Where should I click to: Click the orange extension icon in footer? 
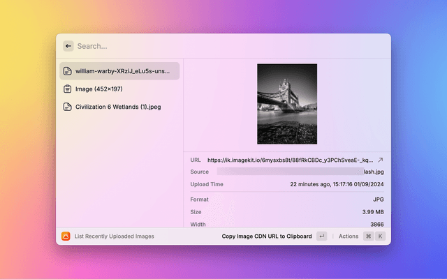[x=66, y=236]
